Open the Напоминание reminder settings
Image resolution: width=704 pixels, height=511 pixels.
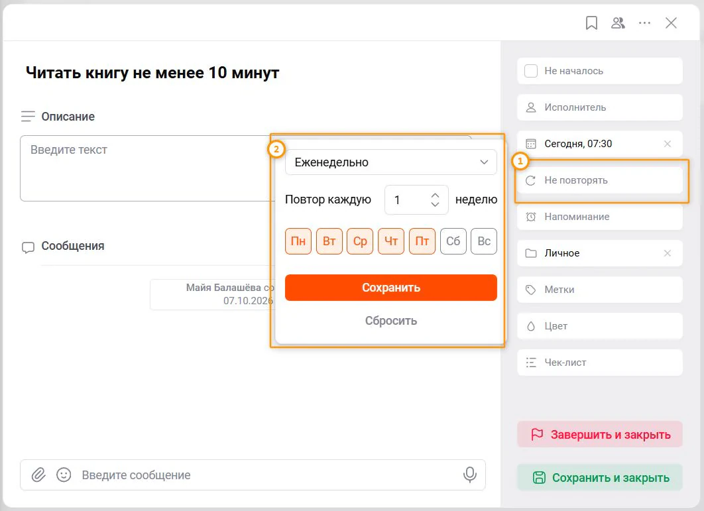click(600, 217)
